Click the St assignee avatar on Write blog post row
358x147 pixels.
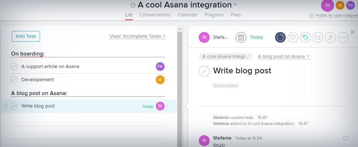coord(160,106)
